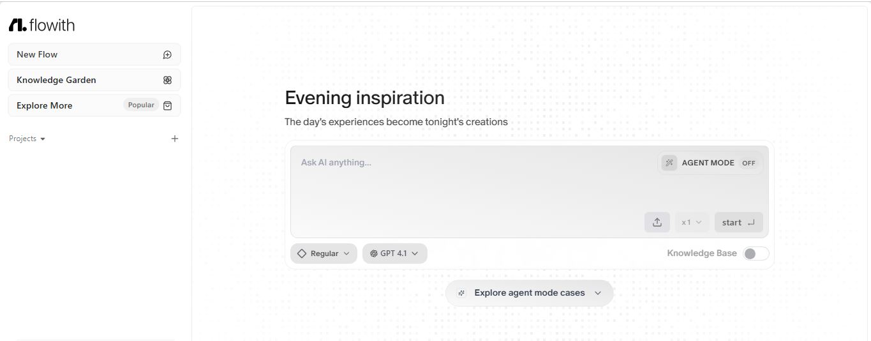Image resolution: width=871 pixels, height=341 pixels.
Task: Click the Ask AI anything input field
Action: click(472, 185)
